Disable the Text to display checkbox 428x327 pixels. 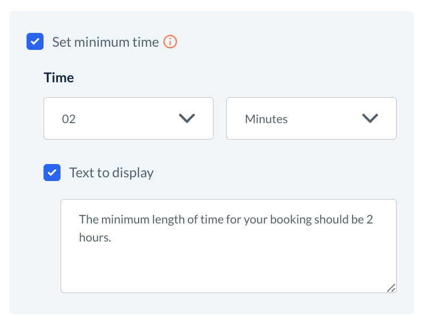tap(52, 173)
